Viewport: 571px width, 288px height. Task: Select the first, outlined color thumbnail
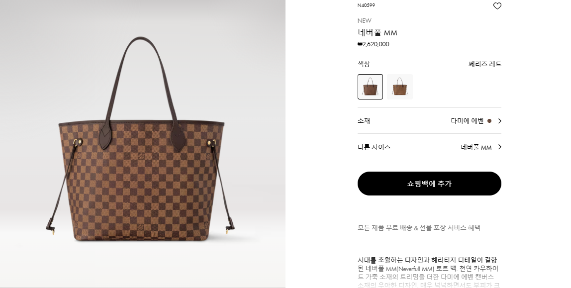coord(371,87)
